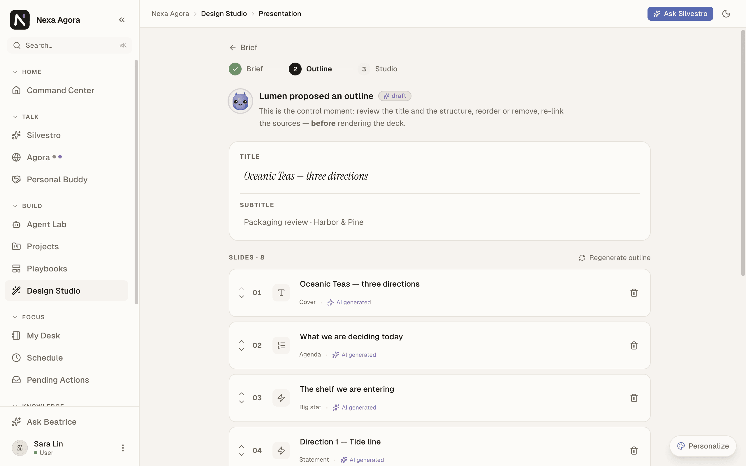Screen dimensions: 746x466
Task: Edit the title field Oceanic Teas
Action: pyautogui.click(x=439, y=176)
